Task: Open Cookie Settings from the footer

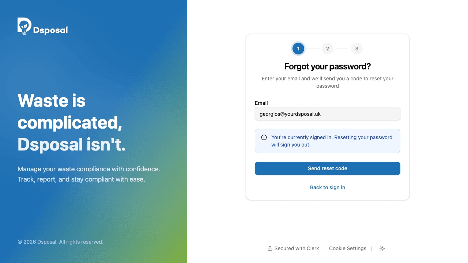Action: click(x=347, y=248)
